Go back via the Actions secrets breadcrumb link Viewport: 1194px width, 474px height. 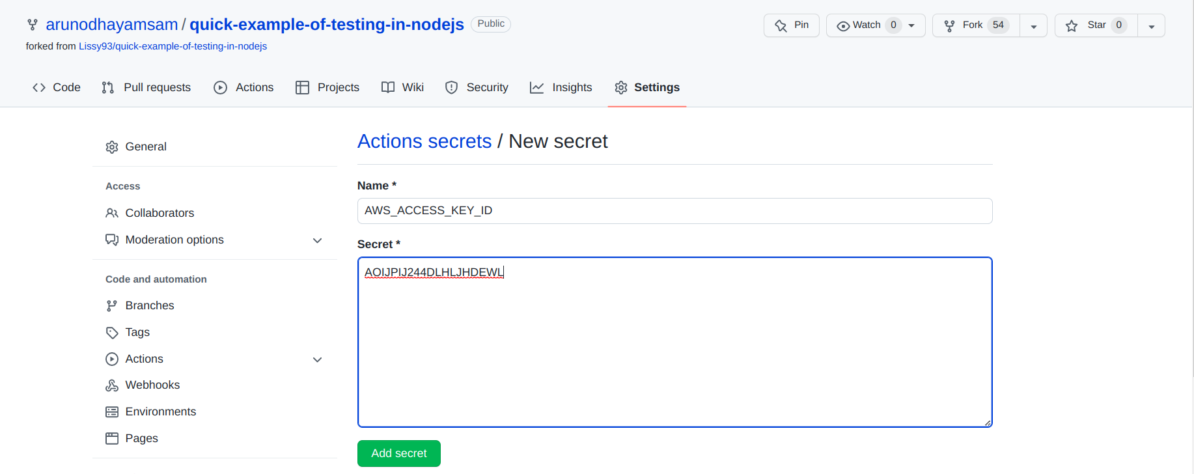coord(424,141)
